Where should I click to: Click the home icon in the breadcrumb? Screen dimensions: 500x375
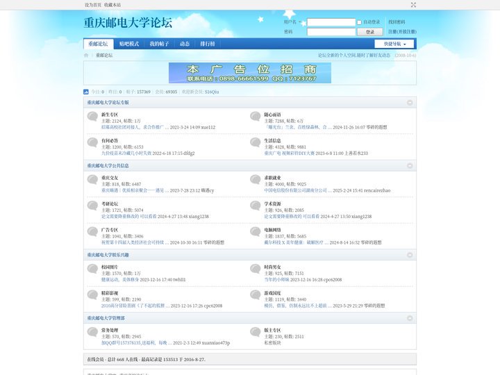click(x=86, y=55)
